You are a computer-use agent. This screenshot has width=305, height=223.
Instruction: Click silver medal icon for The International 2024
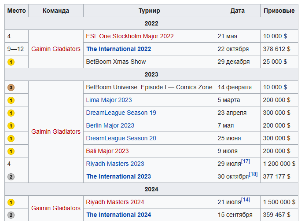[11, 215]
